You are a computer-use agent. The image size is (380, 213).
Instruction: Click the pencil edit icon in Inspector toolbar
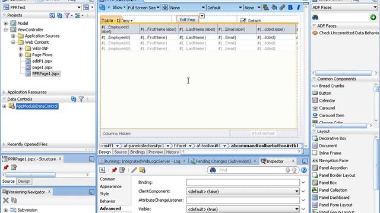pyautogui.click(x=134, y=170)
